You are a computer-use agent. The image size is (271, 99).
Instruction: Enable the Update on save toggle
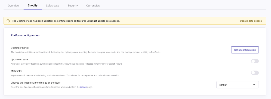255,61
